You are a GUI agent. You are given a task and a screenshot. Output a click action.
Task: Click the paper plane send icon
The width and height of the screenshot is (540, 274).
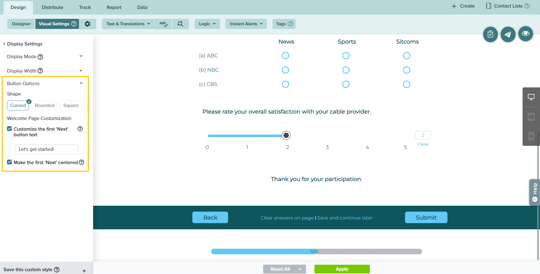click(508, 34)
